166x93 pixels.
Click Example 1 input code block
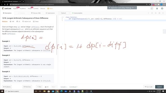pyautogui.click(x=28, y=48)
